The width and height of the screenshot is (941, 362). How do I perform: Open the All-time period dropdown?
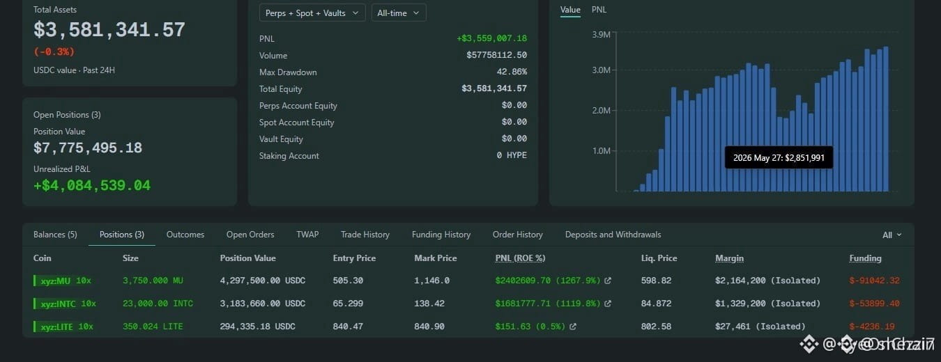click(399, 13)
